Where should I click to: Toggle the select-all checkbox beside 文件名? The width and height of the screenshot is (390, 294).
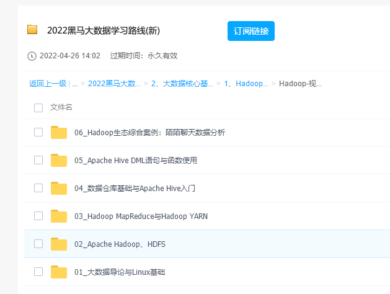[38, 108]
